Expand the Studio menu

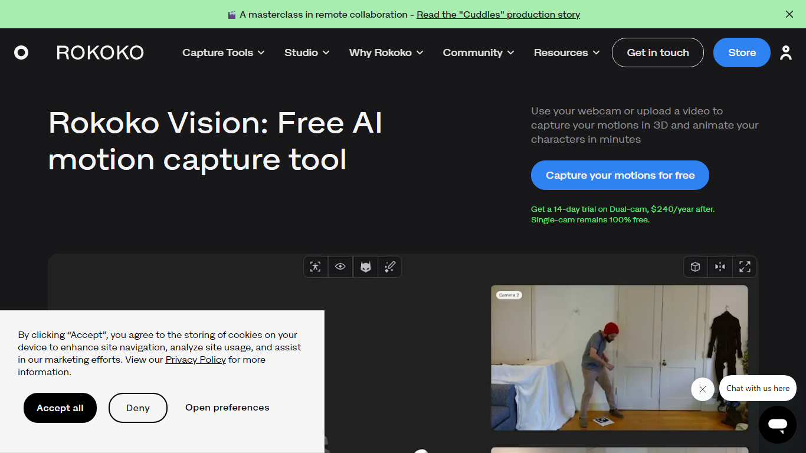[307, 52]
